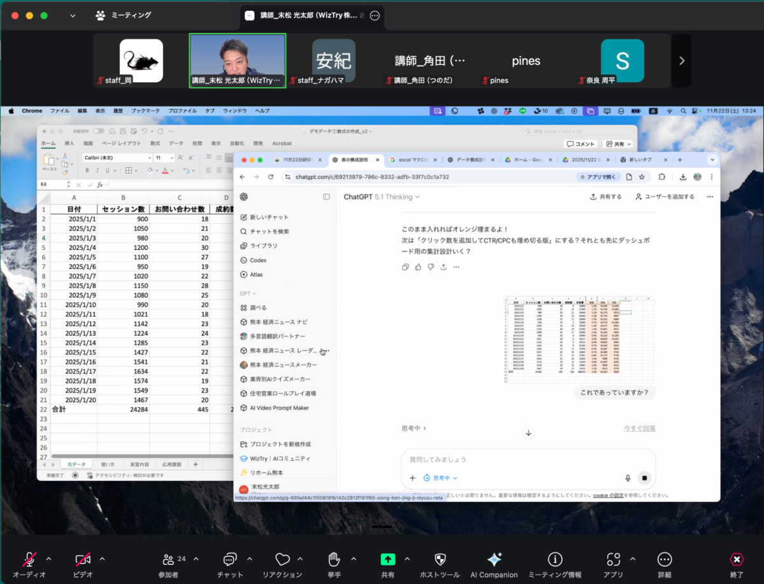The width and height of the screenshot is (764, 584).
Task: Open Zoom reactions heart icon
Action: click(283, 559)
